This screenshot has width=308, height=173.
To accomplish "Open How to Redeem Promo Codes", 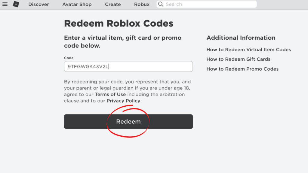I will pos(242,69).
